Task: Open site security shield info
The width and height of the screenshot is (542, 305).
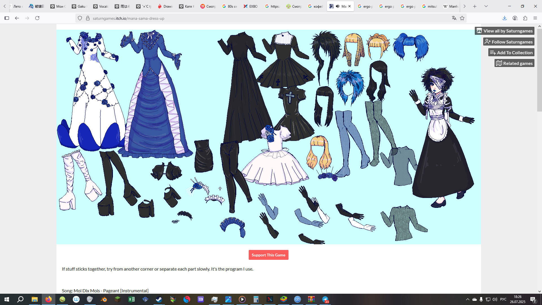Action: click(80, 18)
